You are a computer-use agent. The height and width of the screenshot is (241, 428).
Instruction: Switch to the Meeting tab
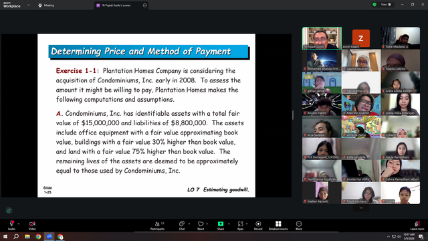46,5
